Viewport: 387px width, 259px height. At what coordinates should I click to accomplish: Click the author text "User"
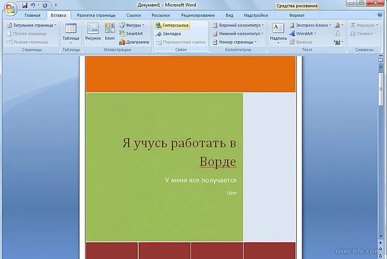point(231,193)
